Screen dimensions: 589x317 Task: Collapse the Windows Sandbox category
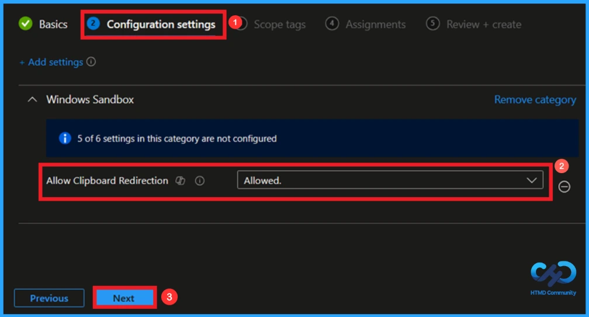33,99
